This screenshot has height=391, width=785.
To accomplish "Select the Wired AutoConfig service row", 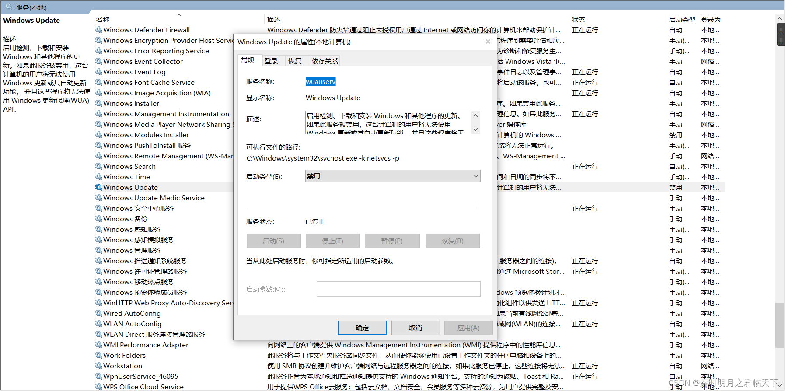I will pyautogui.click(x=132, y=313).
